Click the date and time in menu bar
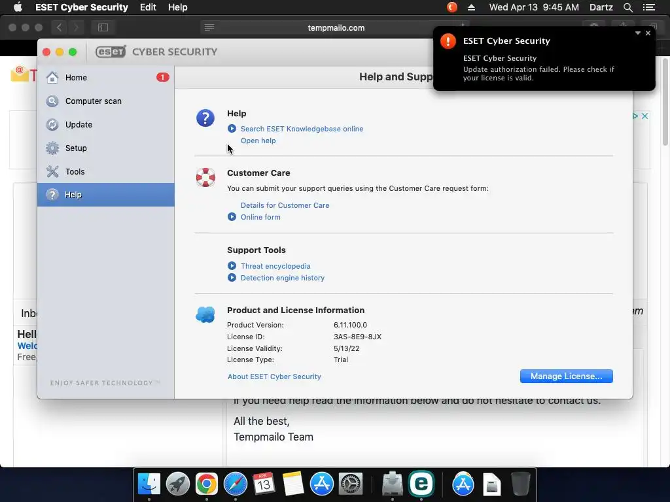The width and height of the screenshot is (670, 502). [534, 7]
